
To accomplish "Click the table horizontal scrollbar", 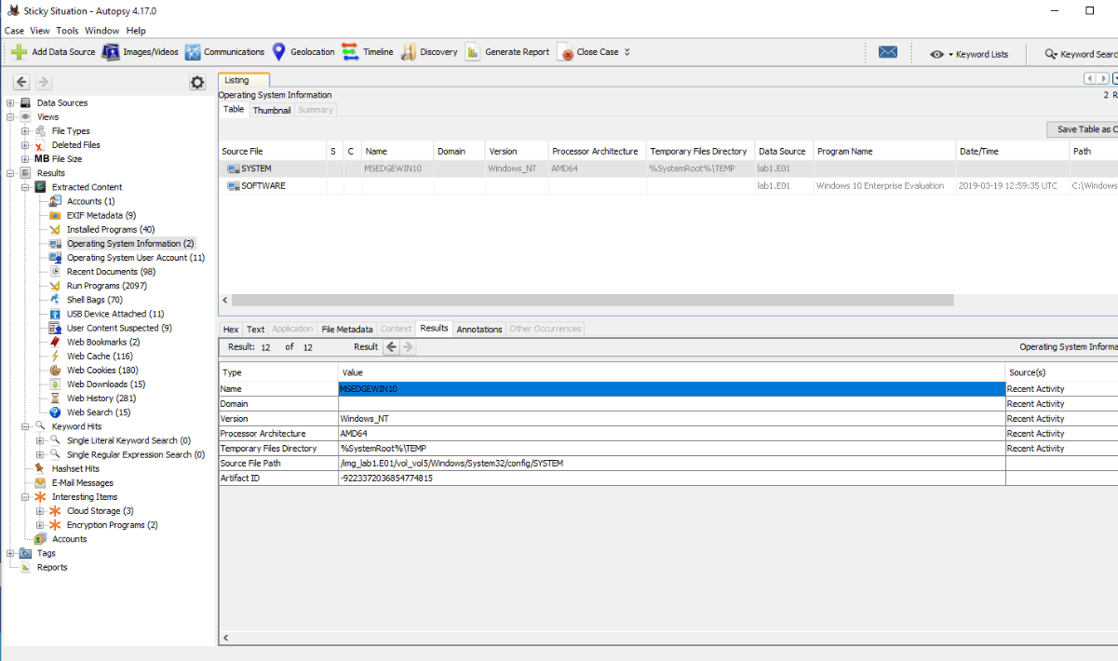I will click(592, 301).
